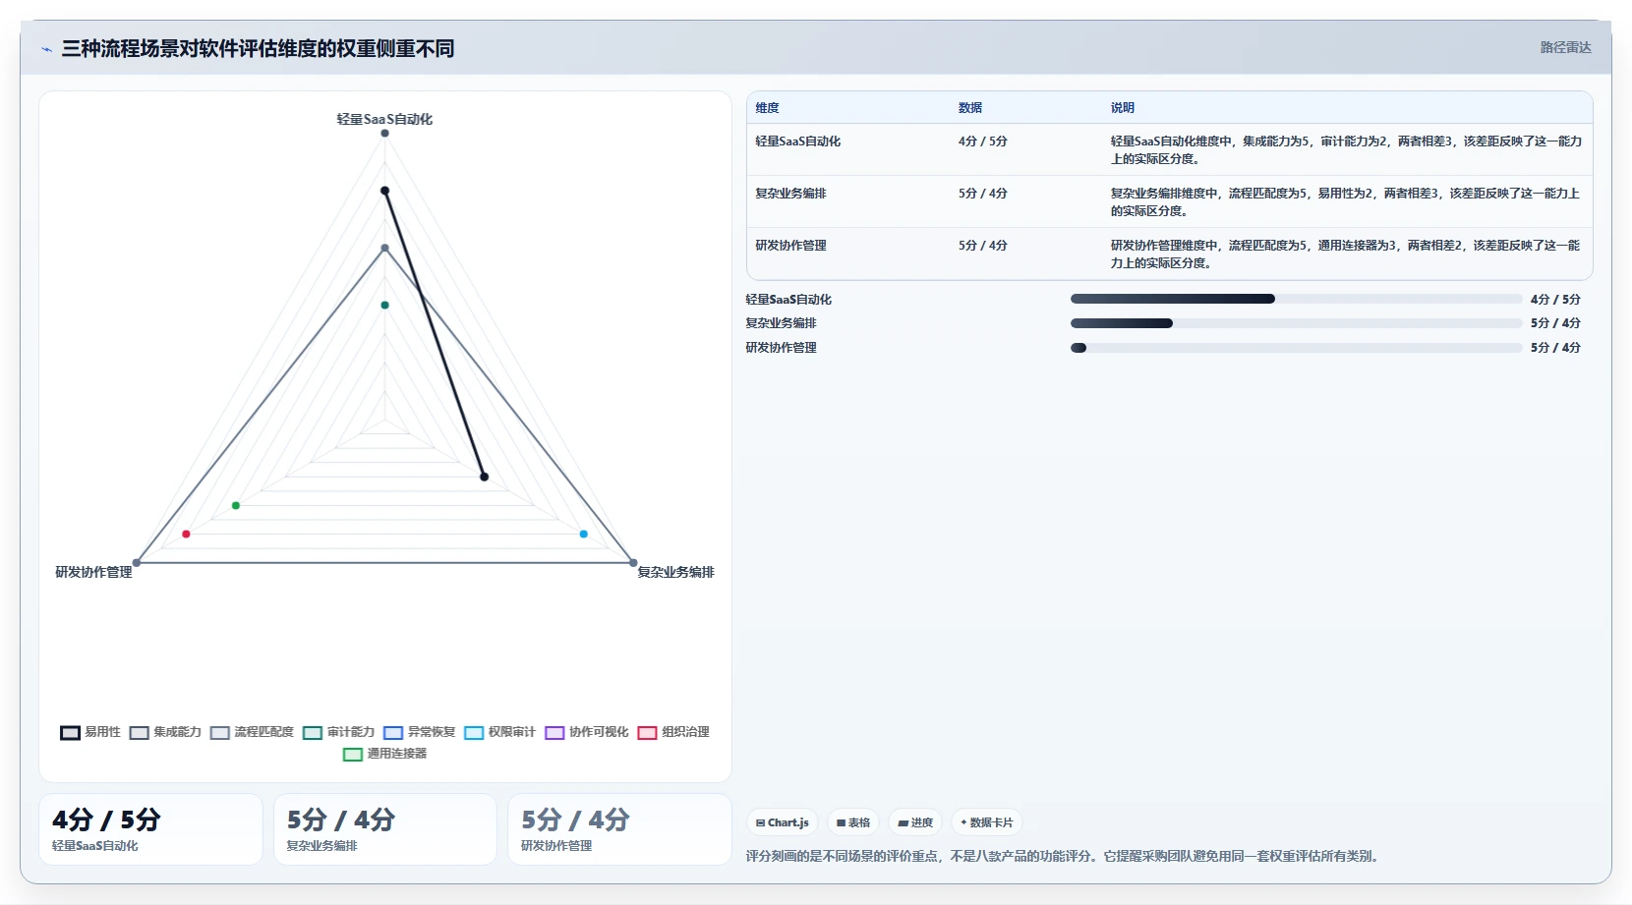Screen dimensions: 1632x905
Task: Click the 数据 column header
Action: coord(970,108)
